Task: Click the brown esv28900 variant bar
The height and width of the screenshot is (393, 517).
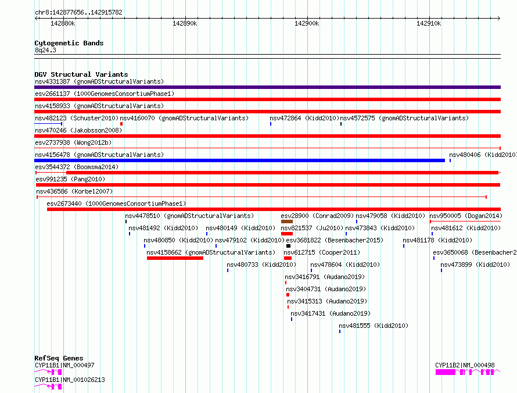Action: click(287, 221)
